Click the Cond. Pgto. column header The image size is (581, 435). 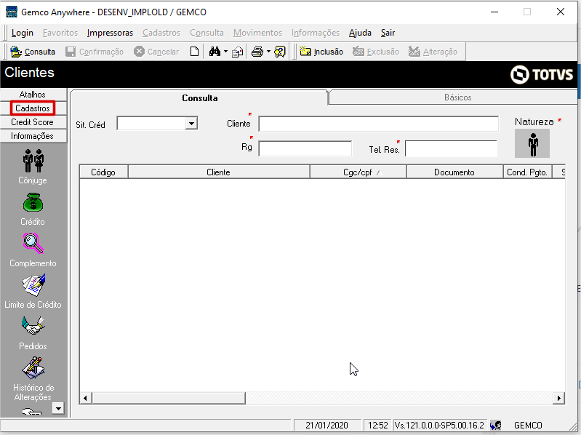527,172
